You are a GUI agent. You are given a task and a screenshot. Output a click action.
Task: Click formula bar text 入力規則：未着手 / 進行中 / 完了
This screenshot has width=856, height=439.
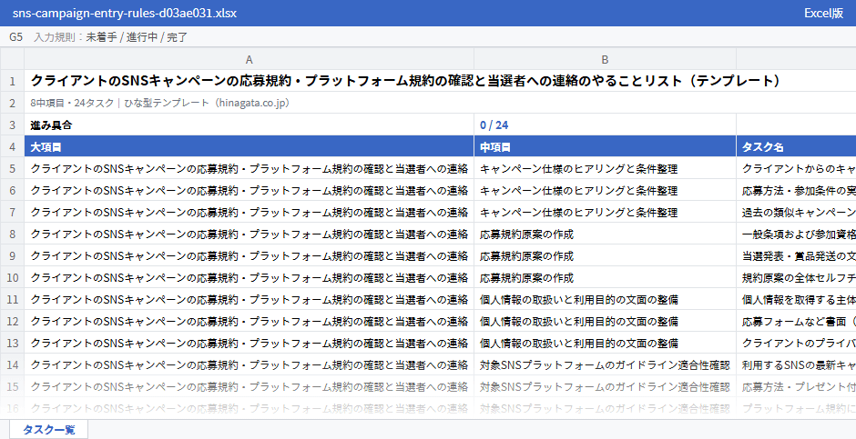(x=111, y=37)
